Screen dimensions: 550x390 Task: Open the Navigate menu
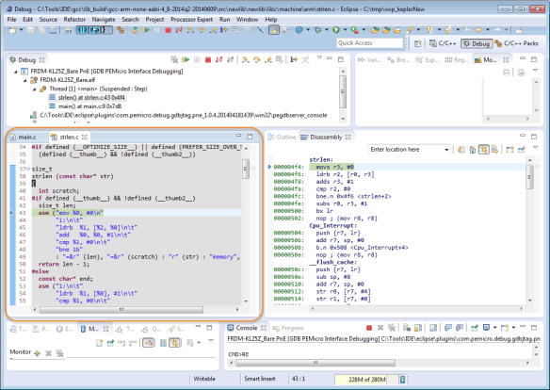pyautogui.click(x=104, y=20)
